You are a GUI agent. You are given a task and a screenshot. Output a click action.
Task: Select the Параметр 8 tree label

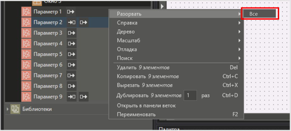(x=48, y=86)
